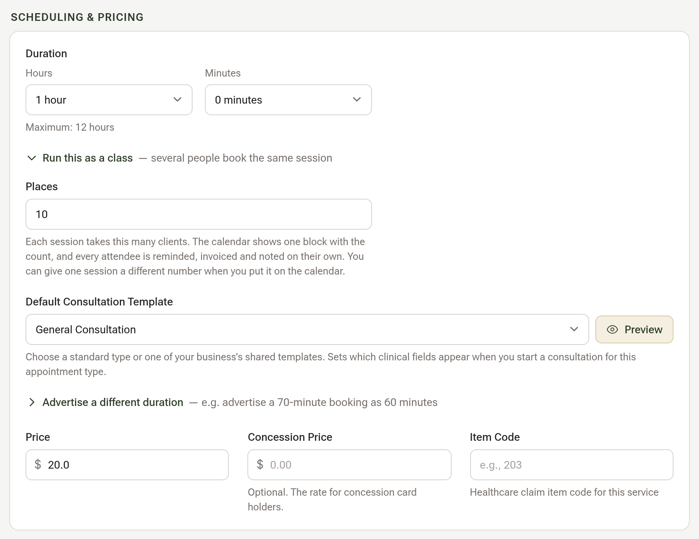Screen dimensions: 699x539
Task: Open the Default Consultation Template dropdown
Action: coord(307,329)
